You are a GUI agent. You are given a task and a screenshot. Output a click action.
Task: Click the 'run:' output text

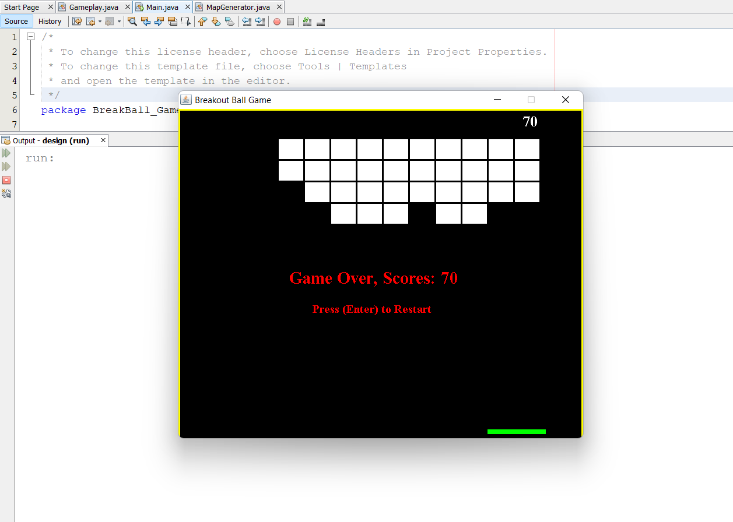[x=40, y=158]
